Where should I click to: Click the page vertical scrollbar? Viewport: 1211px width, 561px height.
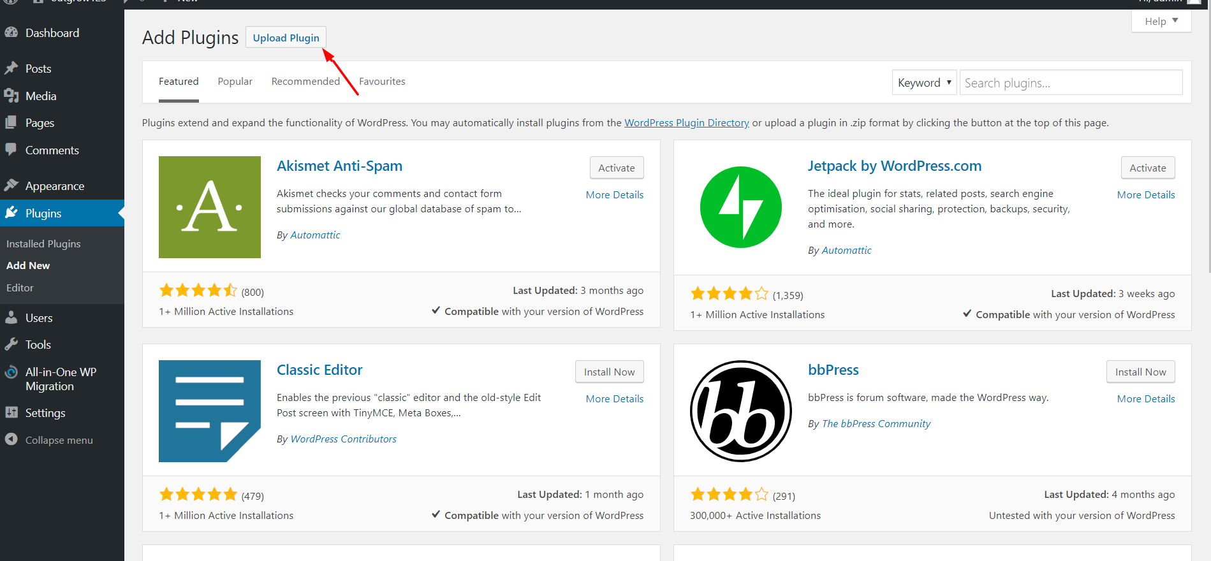(x=1208, y=140)
